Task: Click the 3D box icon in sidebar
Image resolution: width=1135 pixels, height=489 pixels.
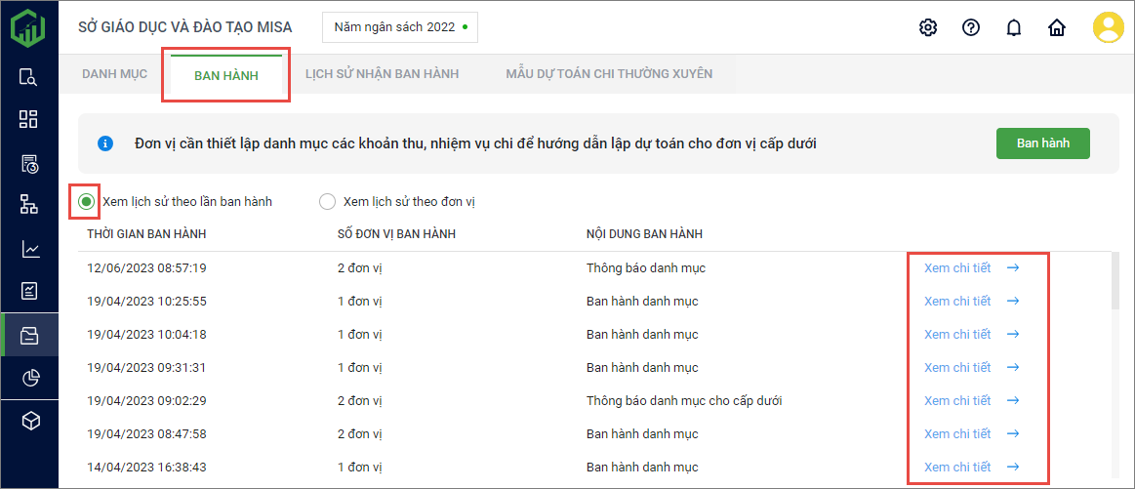Action: [29, 421]
